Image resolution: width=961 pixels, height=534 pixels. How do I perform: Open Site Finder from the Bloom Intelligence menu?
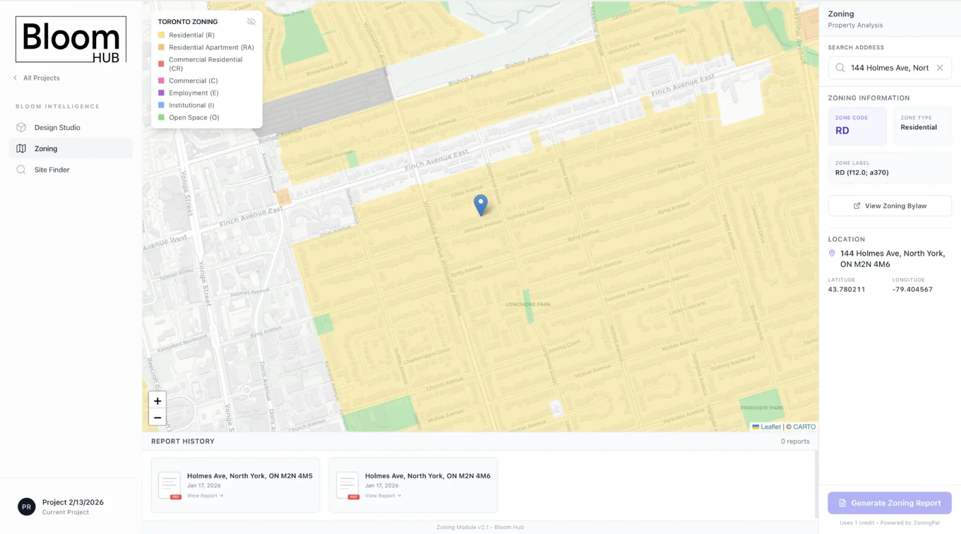pos(52,169)
